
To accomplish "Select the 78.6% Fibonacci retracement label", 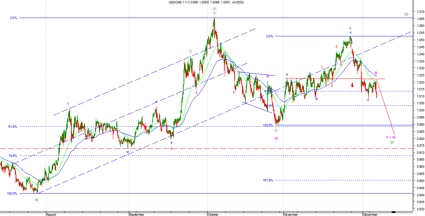I will (13, 156).
